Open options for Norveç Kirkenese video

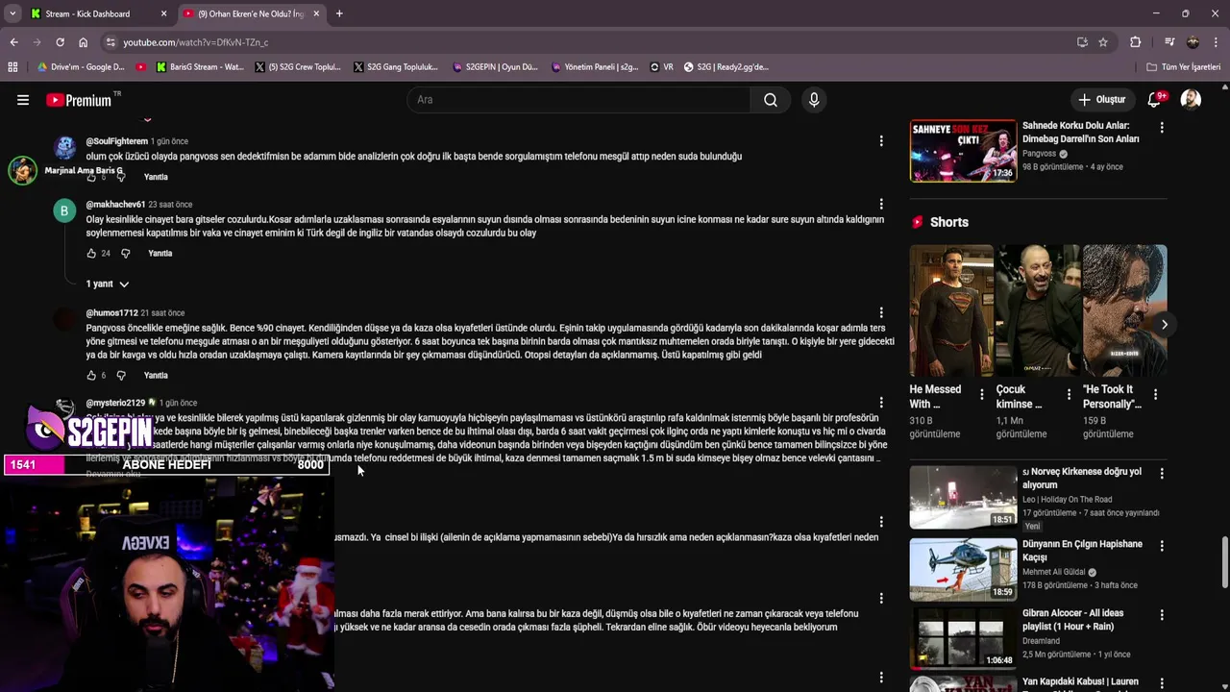pos(1162,474)
